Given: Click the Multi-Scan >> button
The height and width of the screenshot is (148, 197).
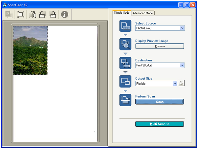Looking at the screenshot, I should click(160, 124).
